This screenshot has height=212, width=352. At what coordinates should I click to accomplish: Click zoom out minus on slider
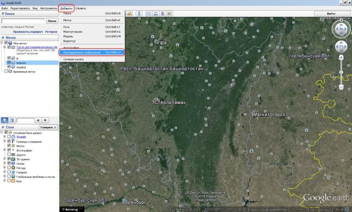point(341,87)
